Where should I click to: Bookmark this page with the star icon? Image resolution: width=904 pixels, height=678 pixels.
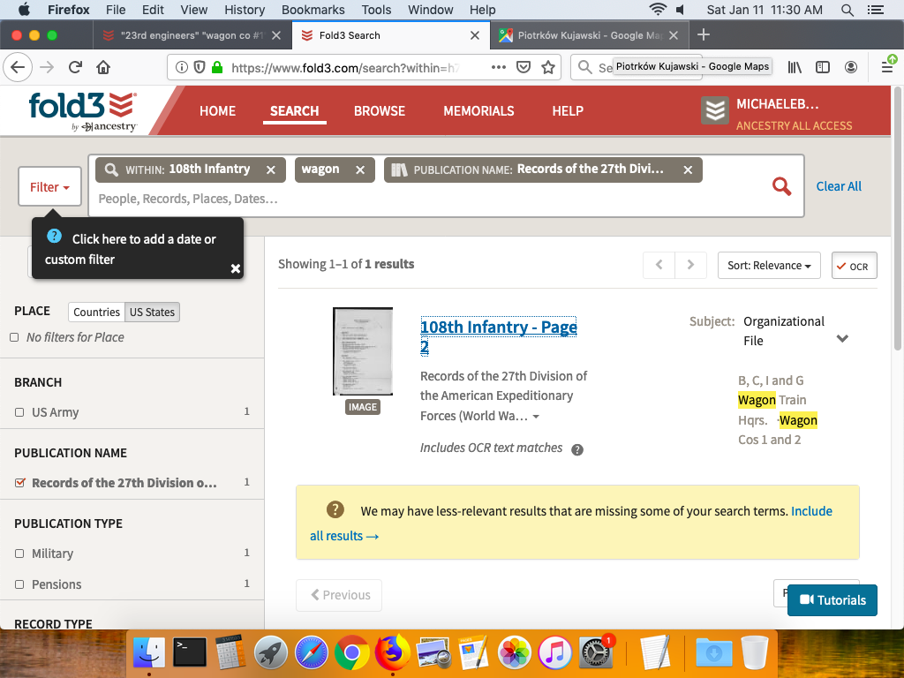coord(548,67)
